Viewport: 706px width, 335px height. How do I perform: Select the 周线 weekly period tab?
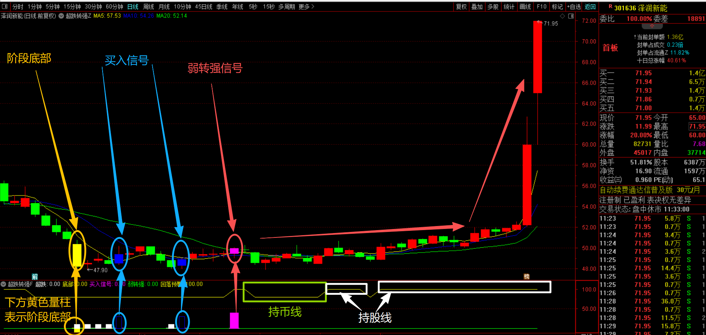pyautogui.click(x=149, y=7)
